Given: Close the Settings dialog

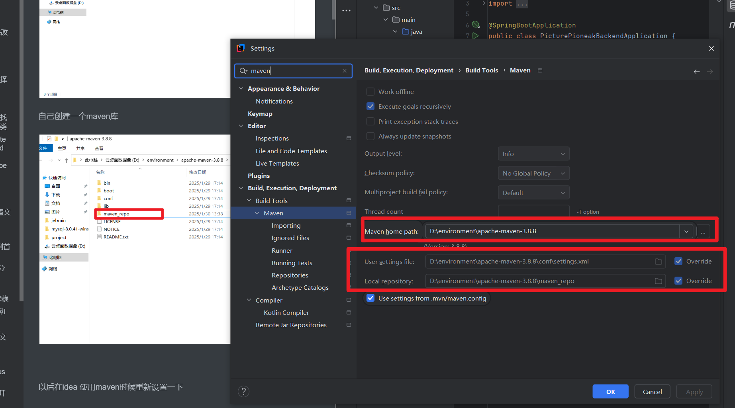Looking at the screenshot, I should point(711,49).
